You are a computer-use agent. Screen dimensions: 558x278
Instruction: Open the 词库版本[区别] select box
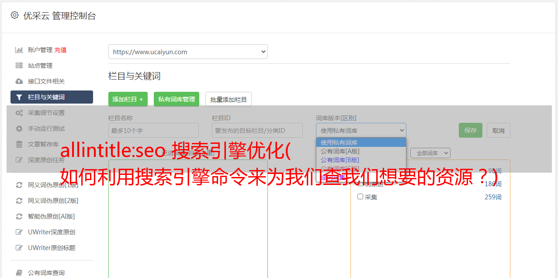tap(361, 130)
